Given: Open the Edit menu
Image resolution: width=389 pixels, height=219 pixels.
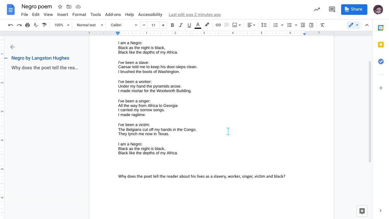Looking at the screenshot, I should coord(36,15).
